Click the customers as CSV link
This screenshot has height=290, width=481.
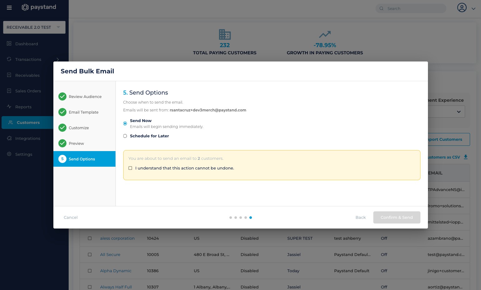(x=444, y=157)
